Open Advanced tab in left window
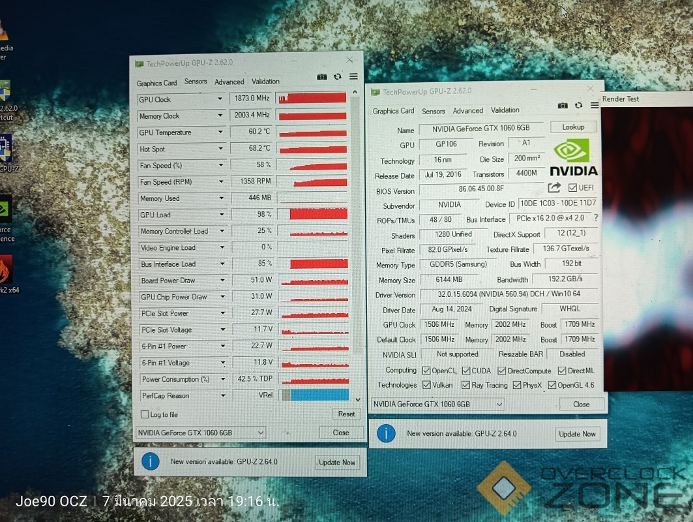693x522 pixels. point(229,82)
